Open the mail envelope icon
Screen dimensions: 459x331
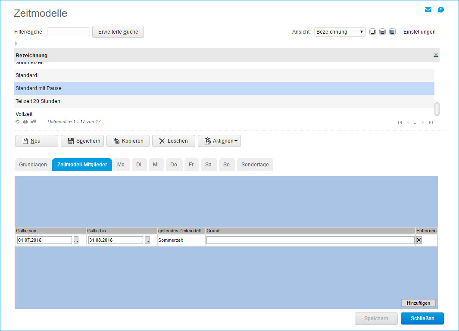pos(428,10)
